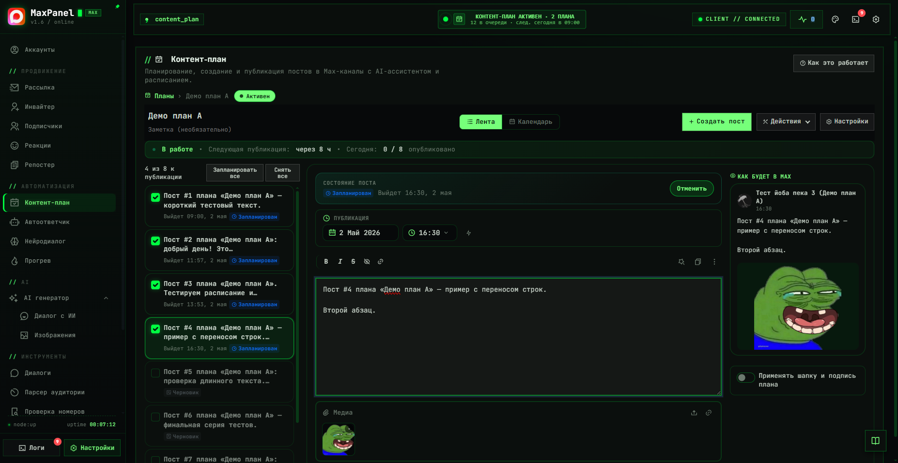Insert link using editor toolbar chain icon
The image size is (898, 463).
pos(380,262)
